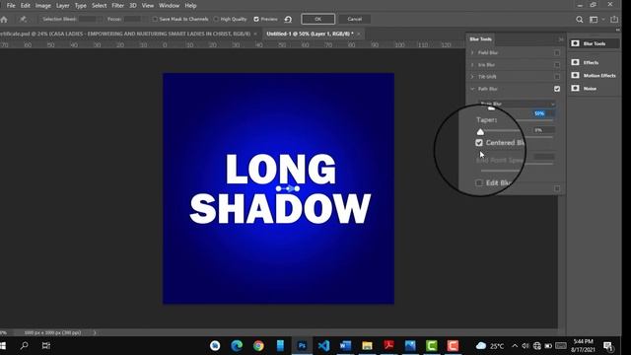Image resolution: width=631 pixels, height=355 pixels.
Task: Uncheck the Path Blur checkbox
Action: point(557,89)
